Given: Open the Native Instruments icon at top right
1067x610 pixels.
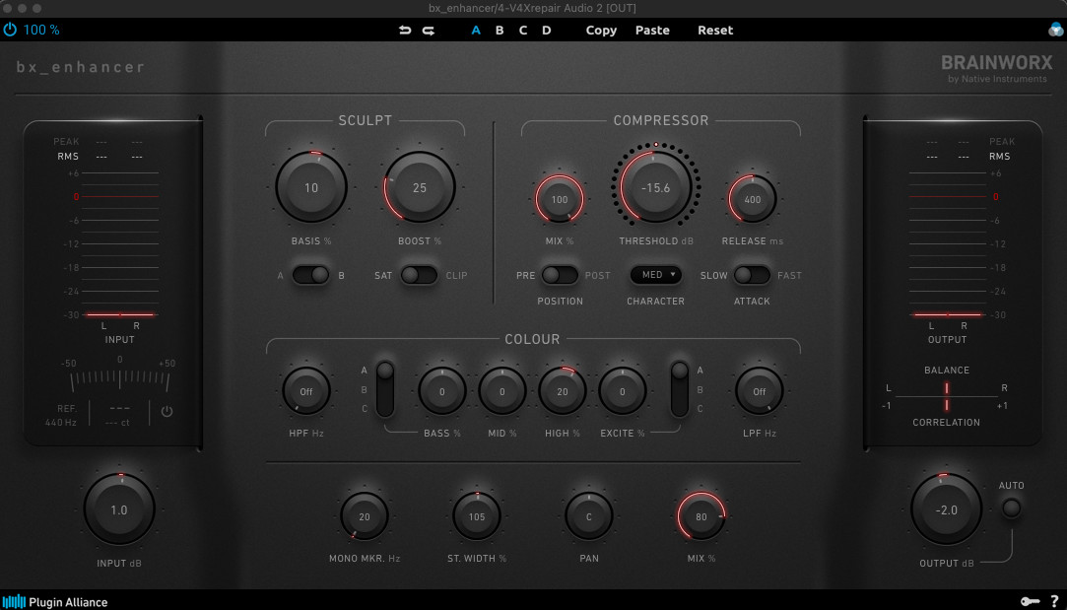Looking at the screenshot, I should (x=1055, y=30).
